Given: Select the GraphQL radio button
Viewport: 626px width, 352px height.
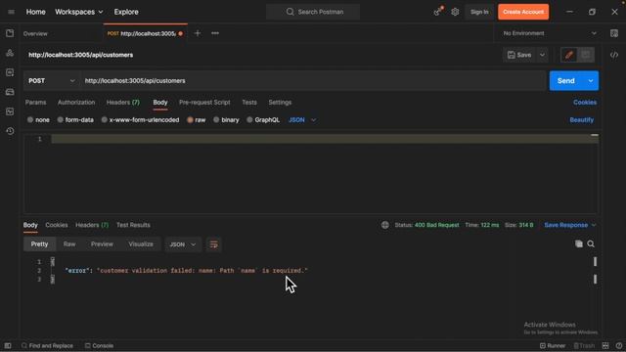Looking at the screenshot, I should tap(249, 119).
